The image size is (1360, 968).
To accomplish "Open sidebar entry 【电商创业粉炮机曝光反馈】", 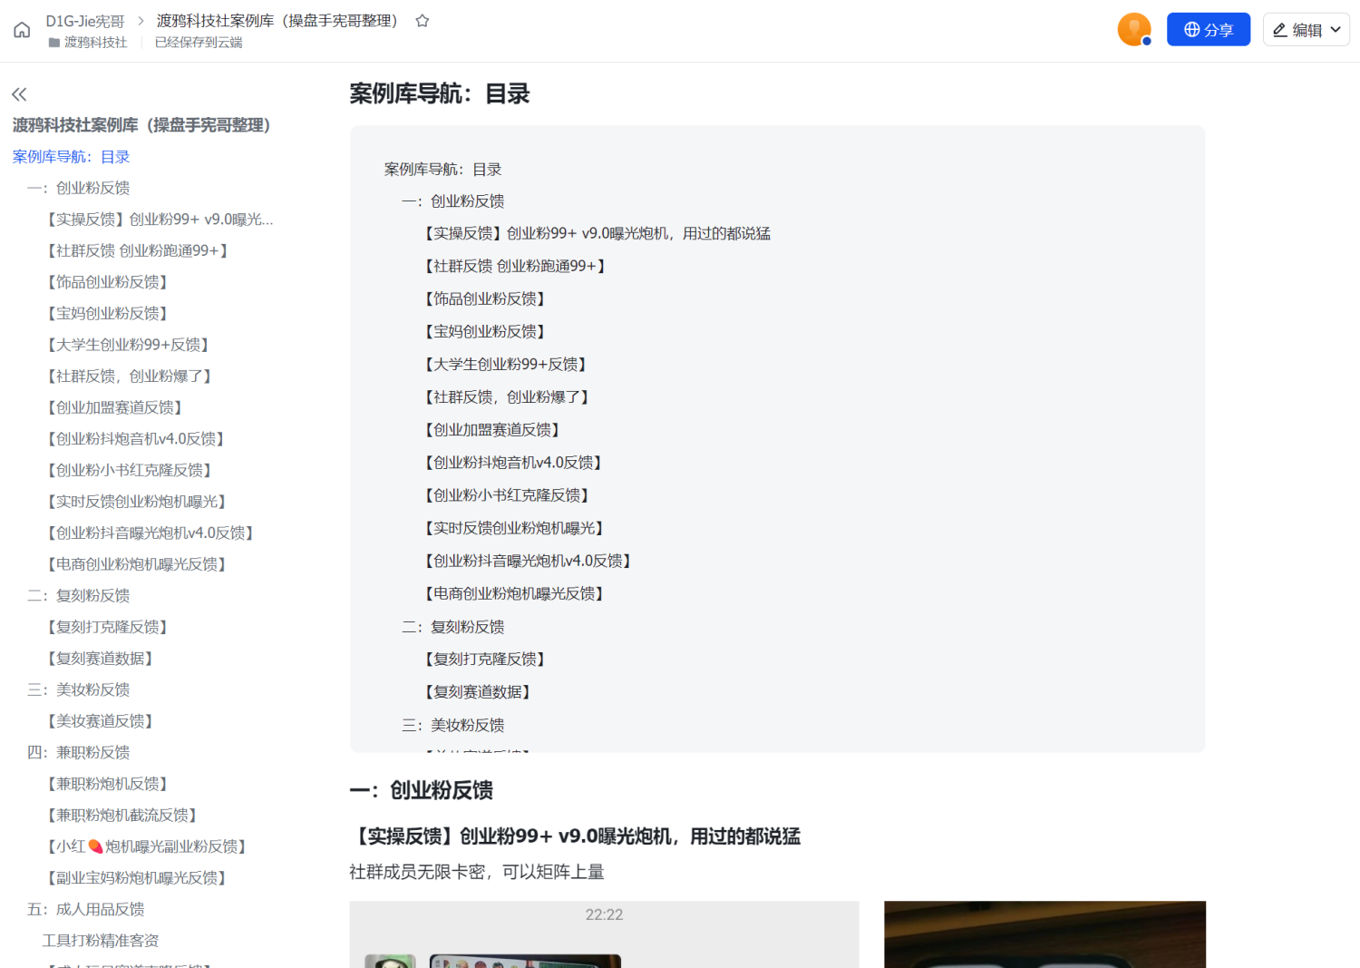I will click(x=137, y=564).
